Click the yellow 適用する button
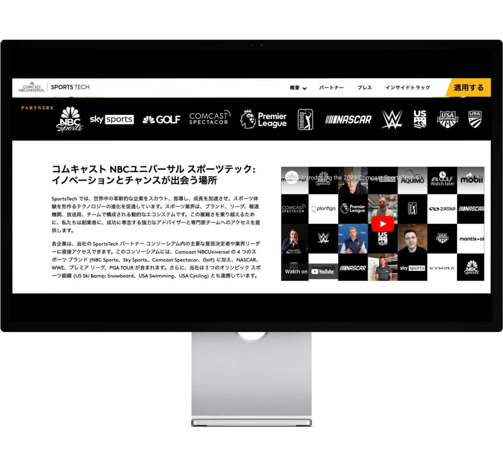 [469, 88]
